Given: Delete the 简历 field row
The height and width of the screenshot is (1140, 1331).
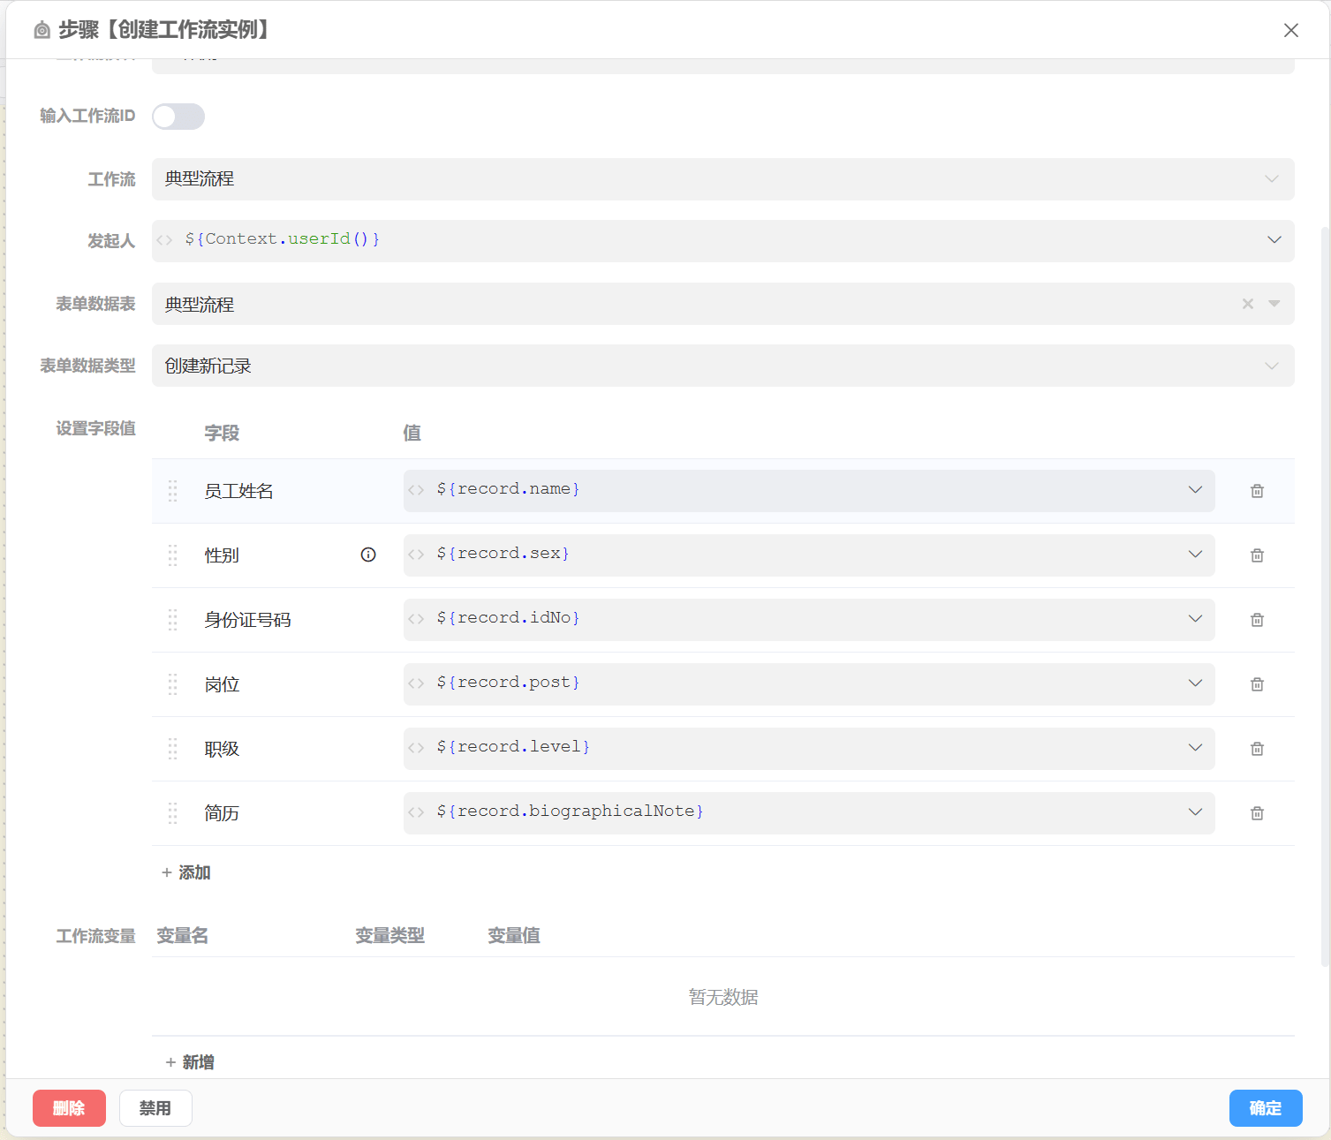Looking at the screenshot, I should coord(1257,813).
